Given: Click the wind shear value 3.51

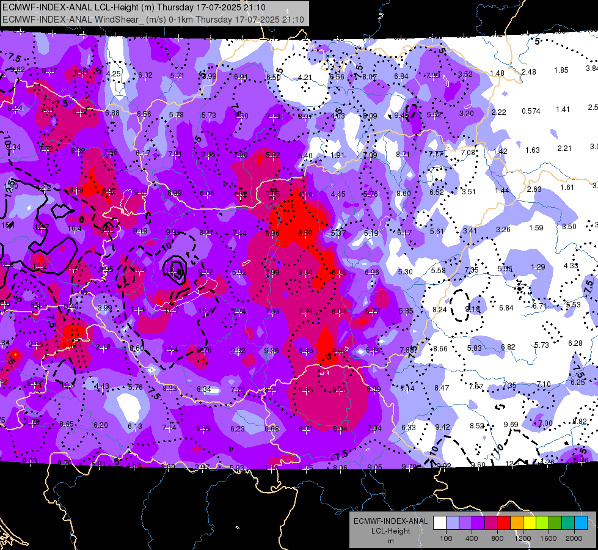Looking at the screenshot, I should tap(469, 192).
